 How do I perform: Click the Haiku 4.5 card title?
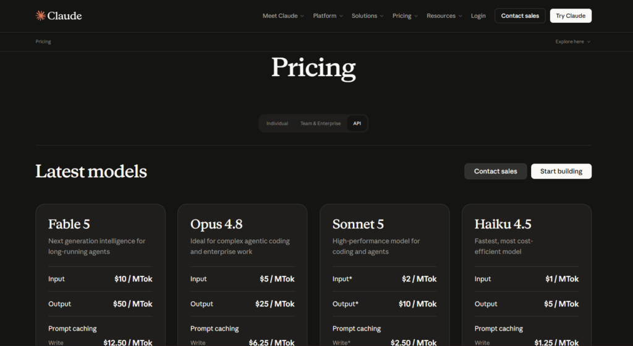[503, 224]
